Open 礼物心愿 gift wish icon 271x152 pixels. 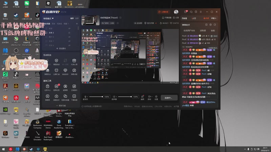(74, 61)
